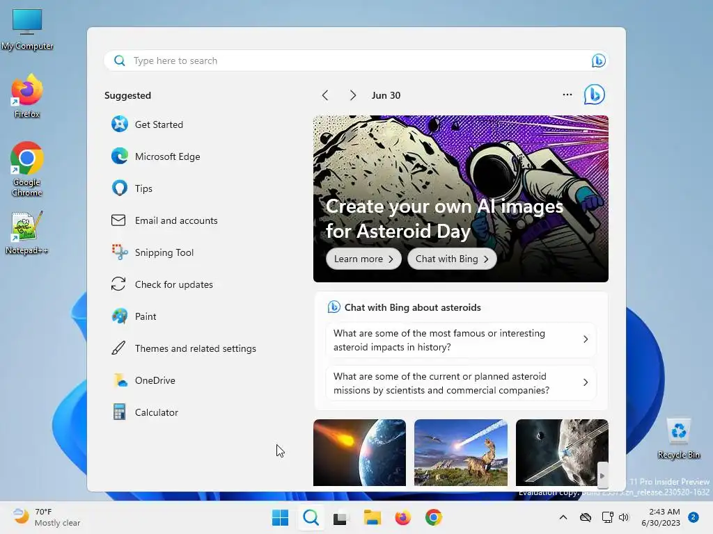Screen dimensions: 713x534
Task: Open the Windows Start button
Action: [280, 517]
